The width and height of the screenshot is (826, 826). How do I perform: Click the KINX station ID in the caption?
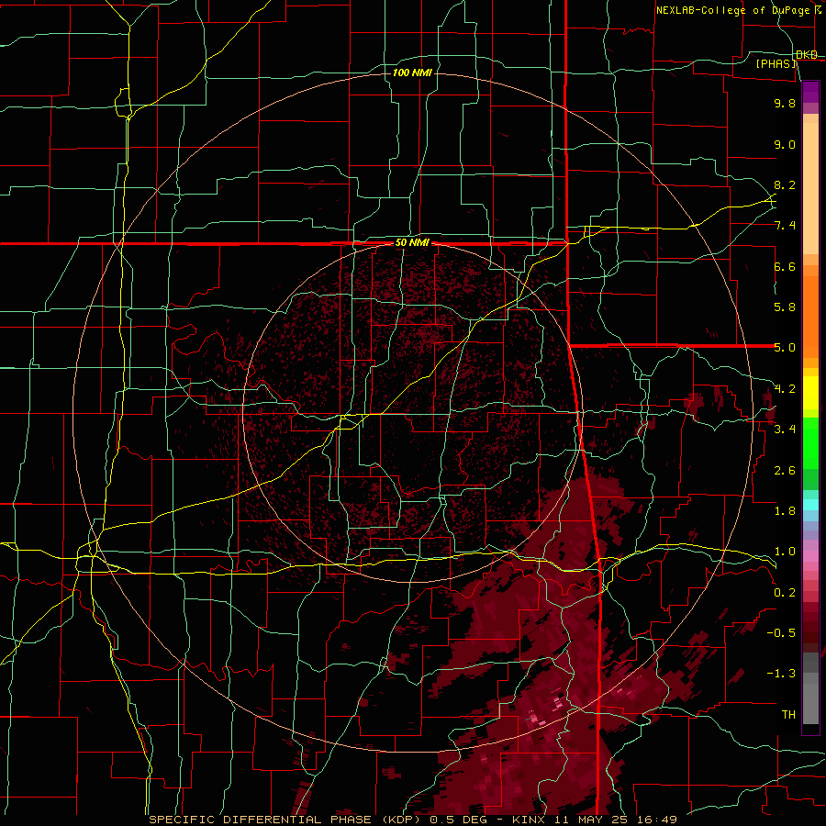pyautogui.click(x=529, y=820)
